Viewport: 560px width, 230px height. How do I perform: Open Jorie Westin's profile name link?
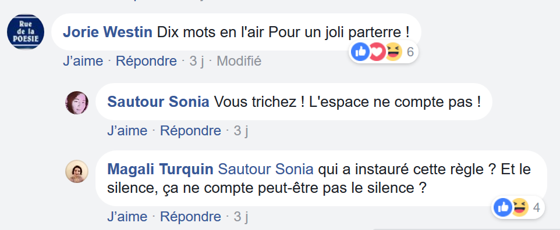(x=108, y=33)
